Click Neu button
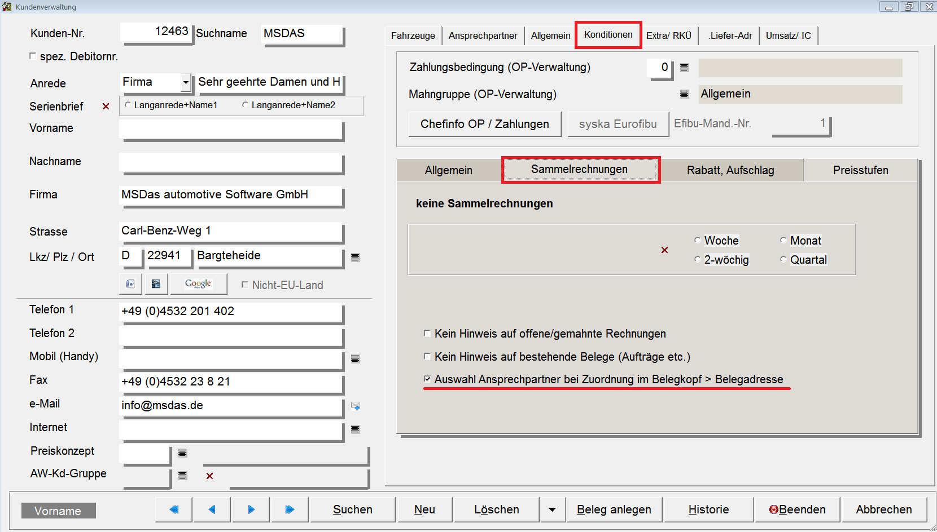Viewport: 937px width, 532px height. (x=424, y=509)
